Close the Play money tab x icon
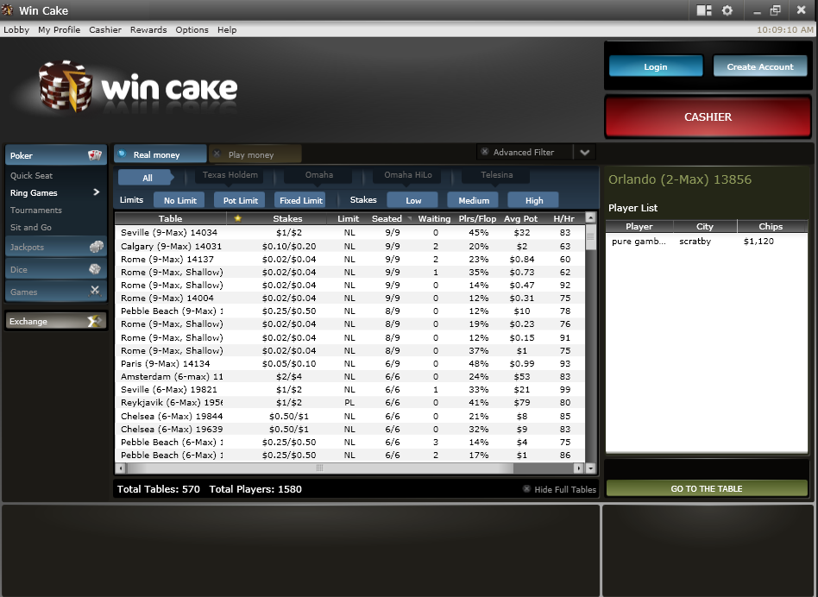Viewport: 818px width, 597px height. click(x=217, y=154)
